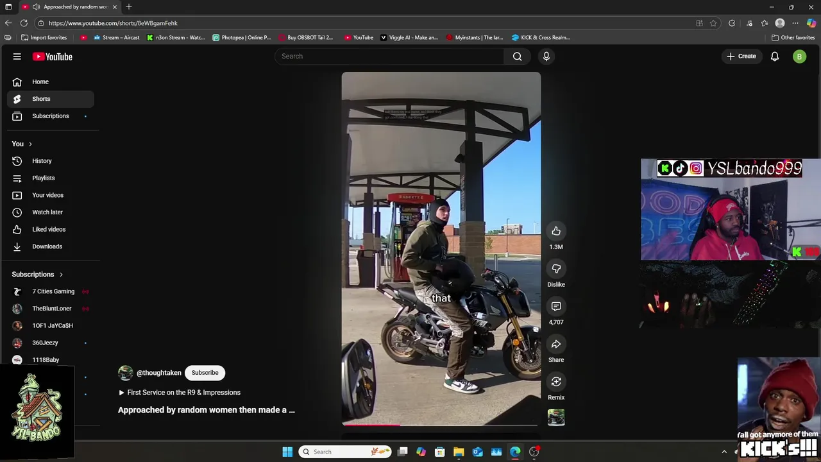The width and height of the screenshot is (821, 462).
Task: Like the Short with thumbs-up icon
Action: click(556, 231)
